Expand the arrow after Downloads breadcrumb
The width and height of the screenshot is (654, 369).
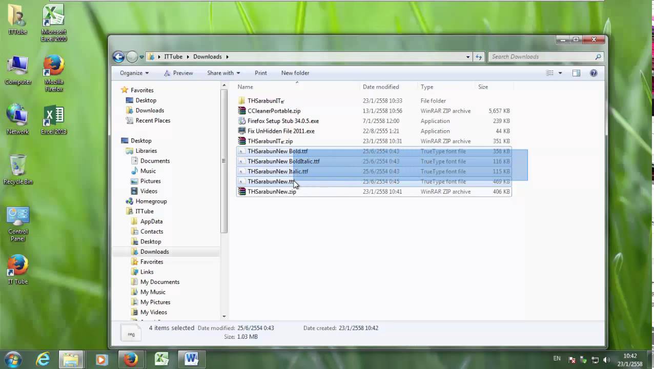pos(227,57)
